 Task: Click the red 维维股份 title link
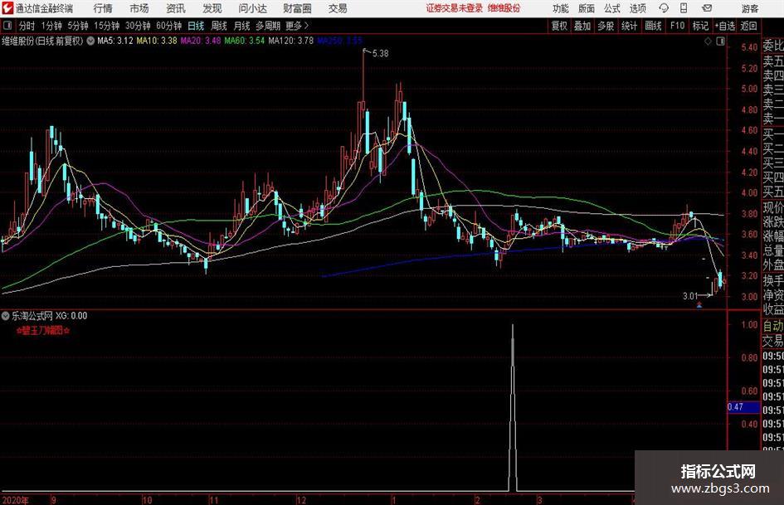click(504, 8)
